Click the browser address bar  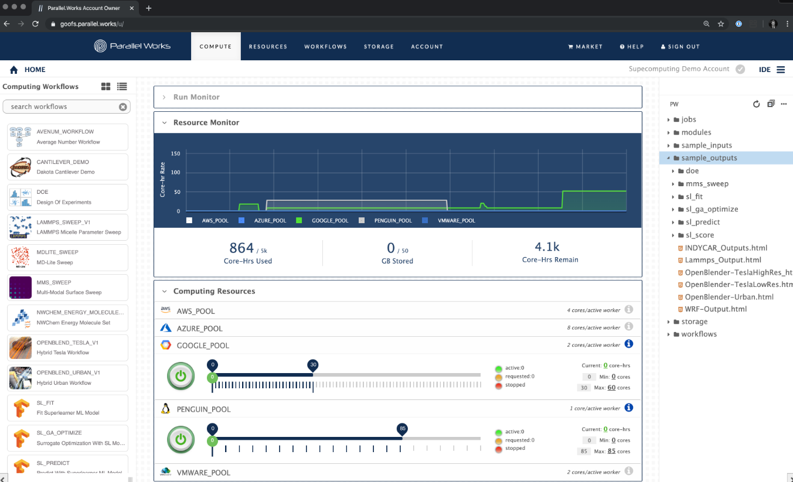pyautogui.click(x=375, y=24)
